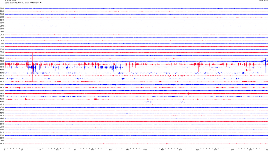The width and height of the screenshot is (268, 151).
Task: Click the 02:30 time label
Action: click(2, 23)
